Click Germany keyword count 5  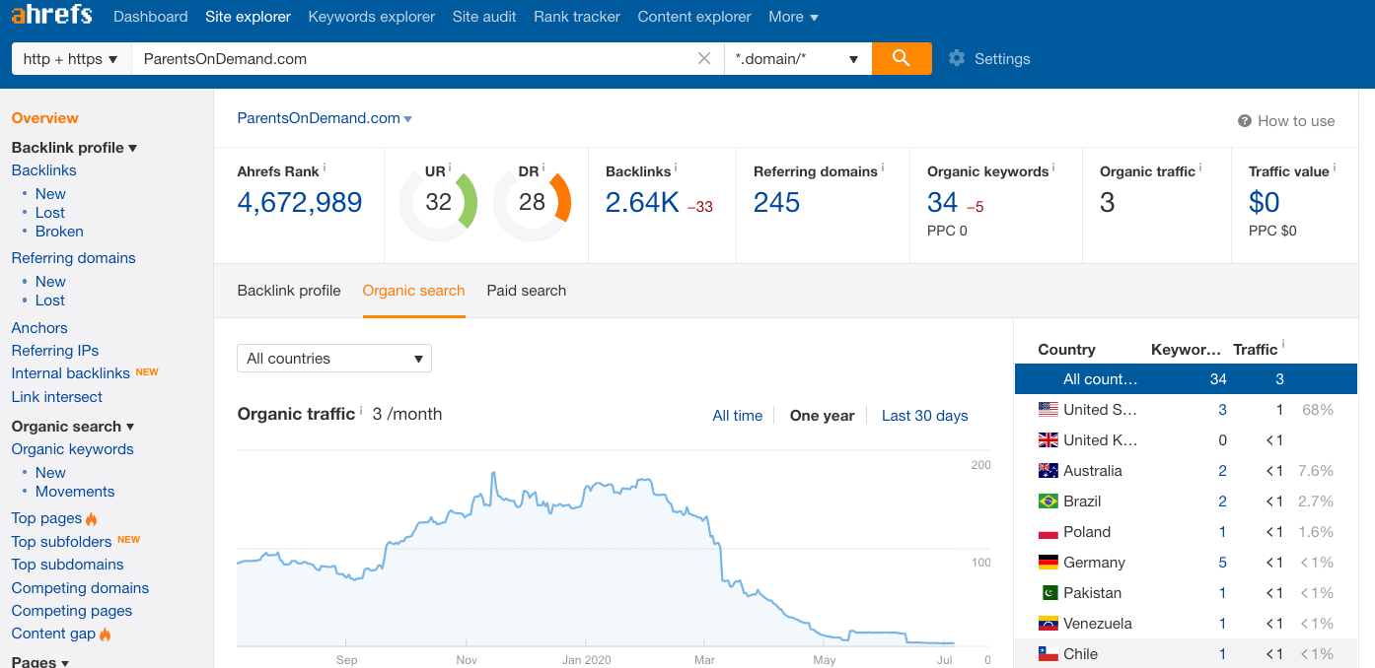point(1223,563)
